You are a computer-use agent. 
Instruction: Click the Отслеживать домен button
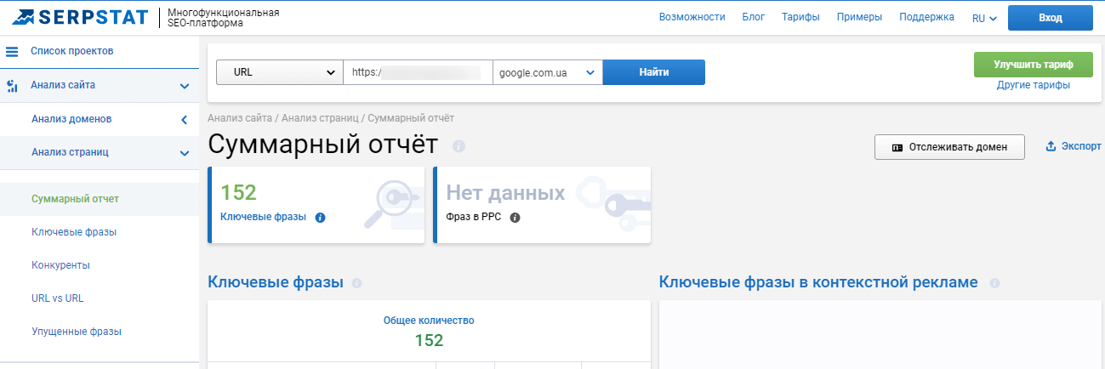pyautogui.click(x=949, y=147)
